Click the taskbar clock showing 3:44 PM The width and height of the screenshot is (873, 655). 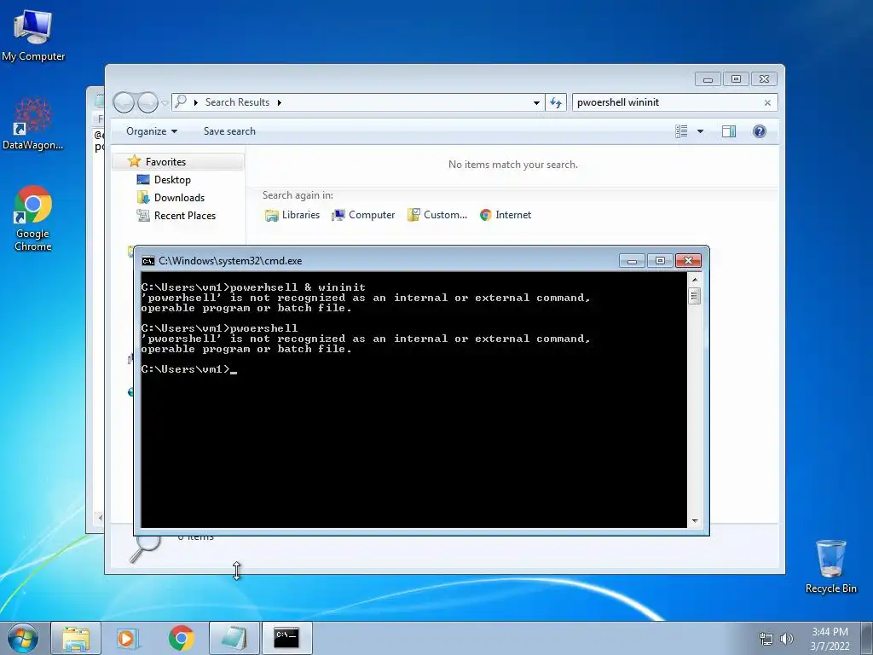click(x=830, y=639)
